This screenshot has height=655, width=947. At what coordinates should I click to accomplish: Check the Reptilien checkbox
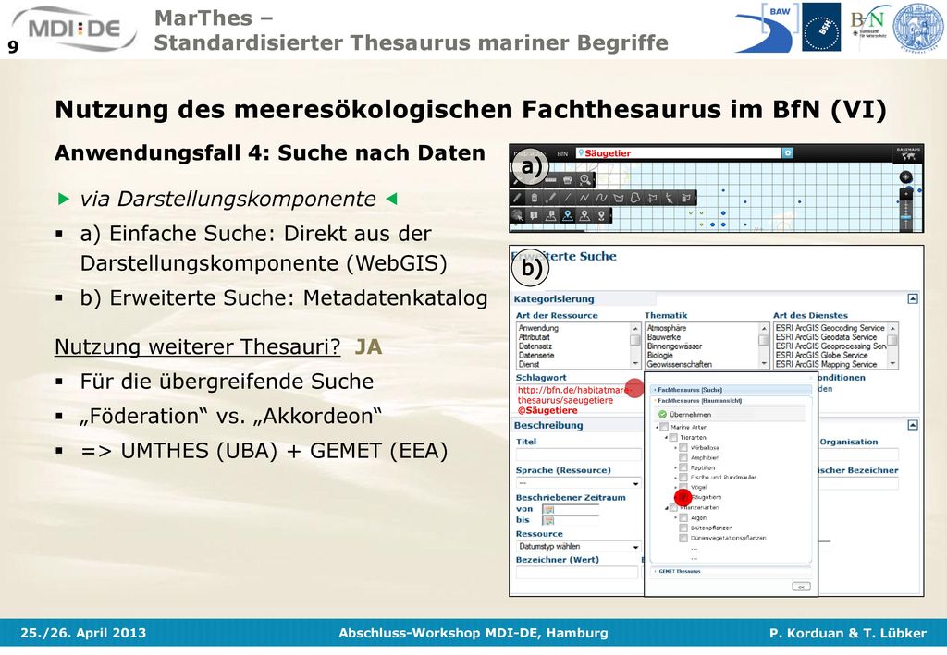[x=683, y=467]
